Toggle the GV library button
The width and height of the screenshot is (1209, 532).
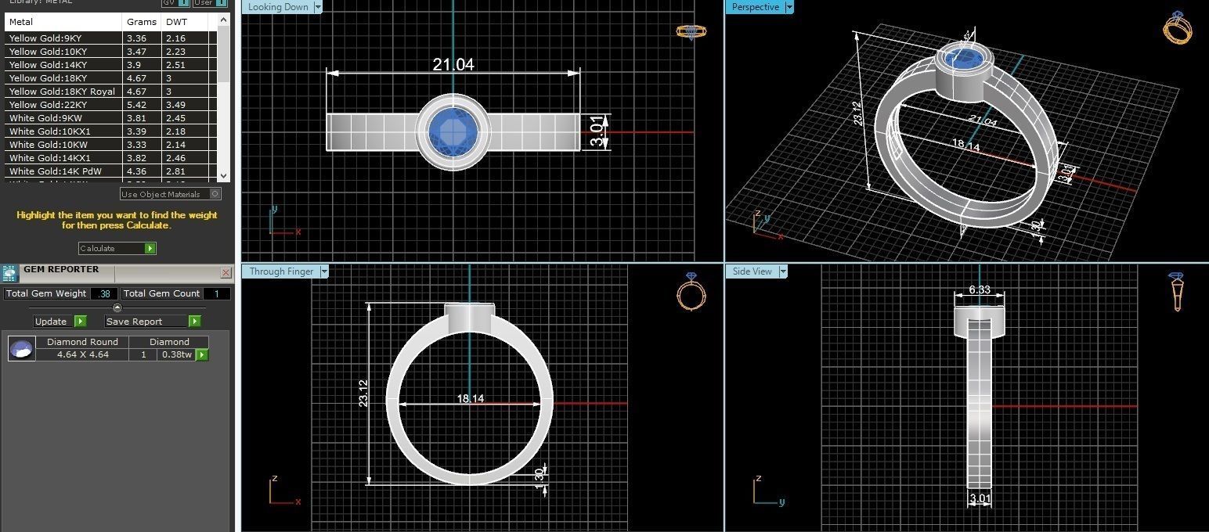pos(175,2)
